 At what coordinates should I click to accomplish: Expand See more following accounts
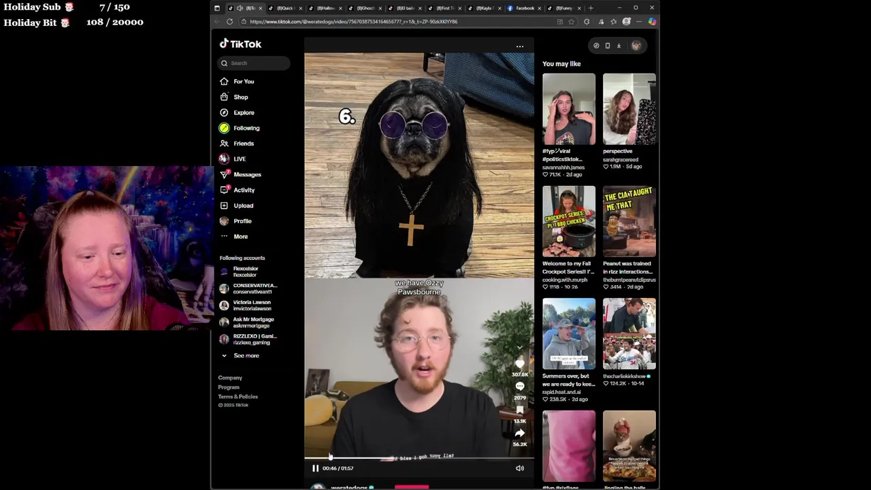coord(240,356)
